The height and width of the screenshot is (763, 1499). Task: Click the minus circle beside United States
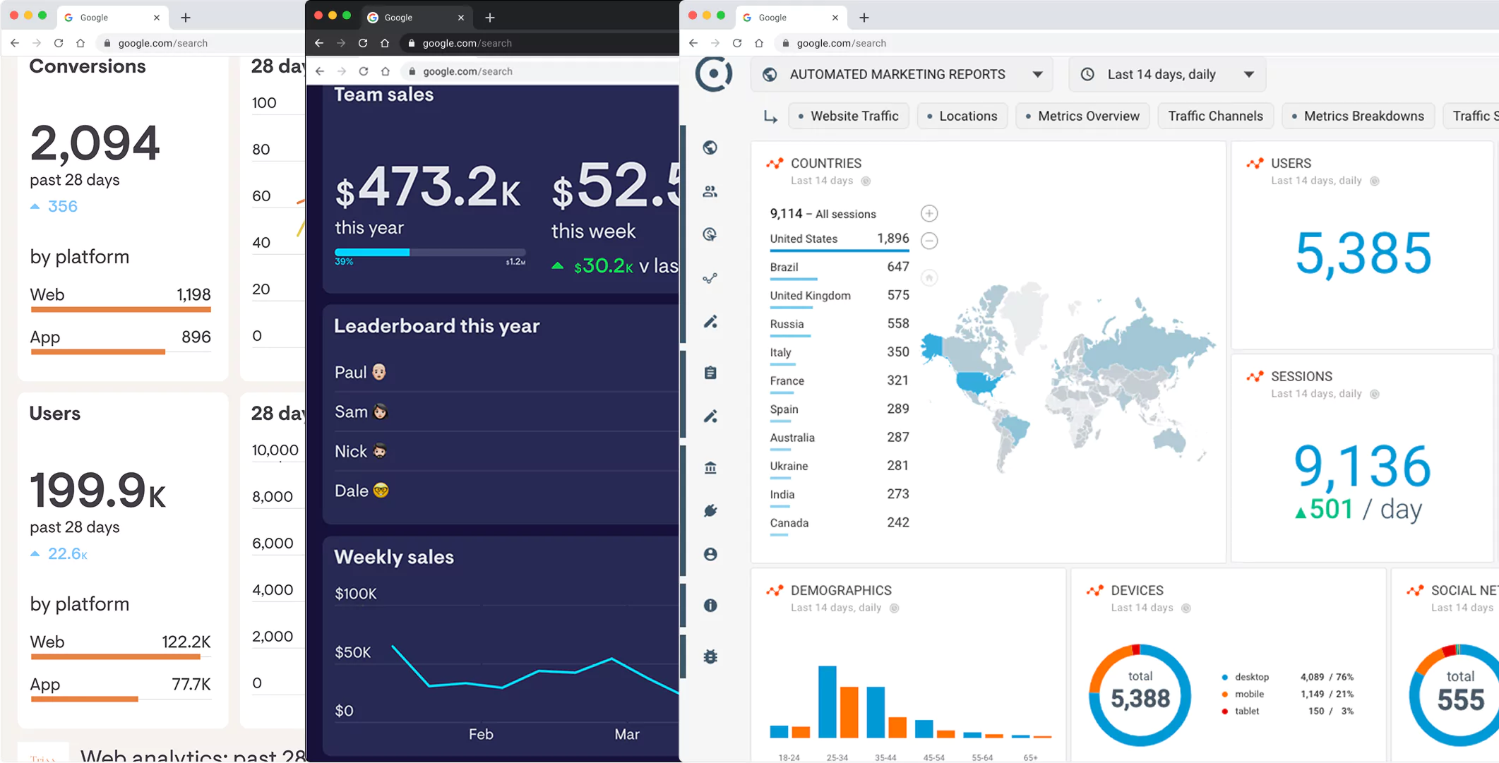pos(929,241)
